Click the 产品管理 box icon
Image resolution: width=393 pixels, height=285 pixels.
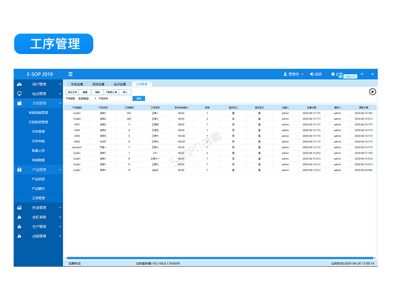19,170
